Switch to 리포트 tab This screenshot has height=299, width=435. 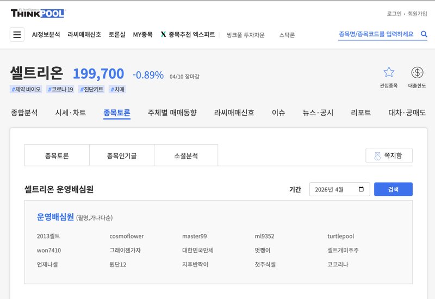pyautogui.click(x=361, y=113)
